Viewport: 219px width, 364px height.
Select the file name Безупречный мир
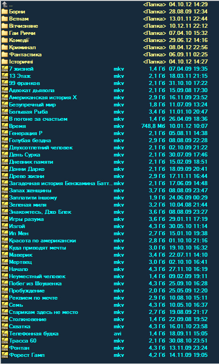(x=33, y=105)
